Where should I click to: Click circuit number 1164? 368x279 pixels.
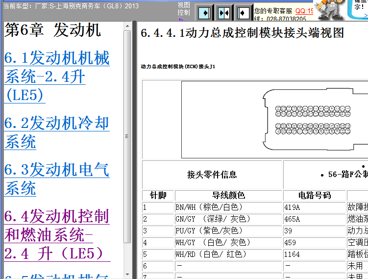pyautogui.click(x=315, y=254)
